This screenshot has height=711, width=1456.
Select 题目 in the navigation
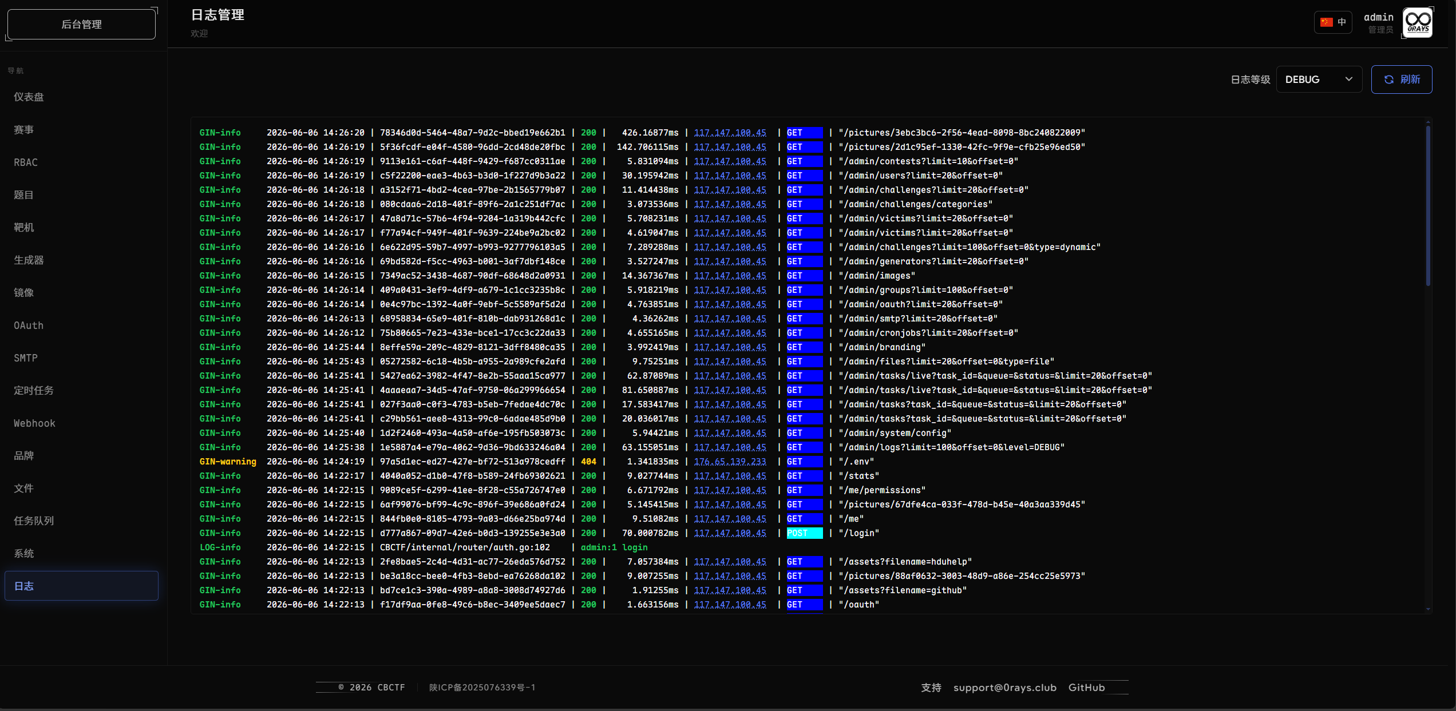click(81, 195)
